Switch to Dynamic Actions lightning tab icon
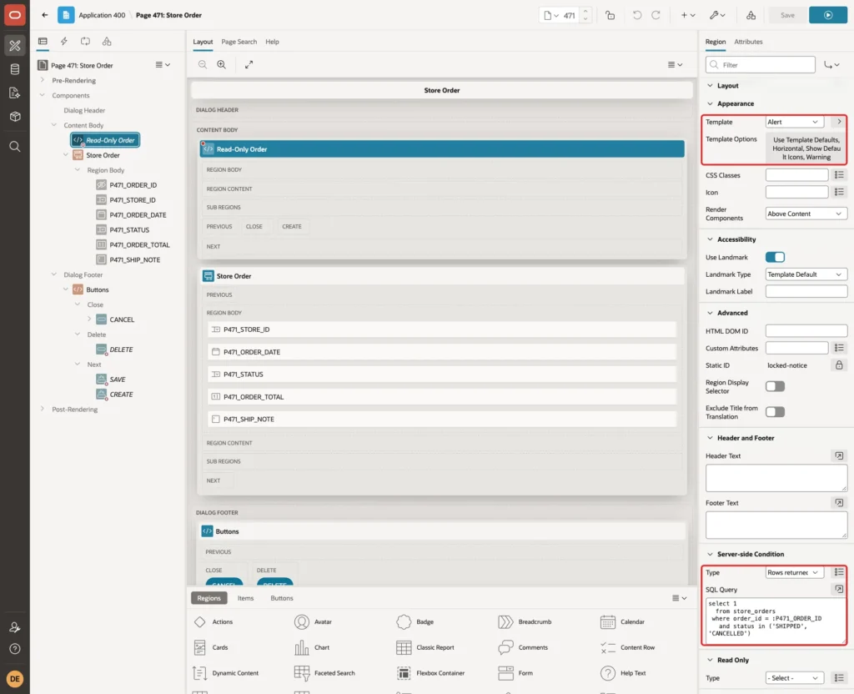This screenshot has width=854, height=694. 63,42
